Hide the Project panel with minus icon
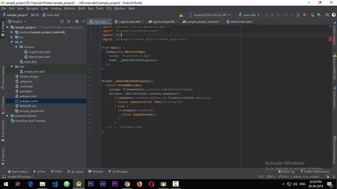This screenshot has height=189, width=337. click(x=83, y=22)
